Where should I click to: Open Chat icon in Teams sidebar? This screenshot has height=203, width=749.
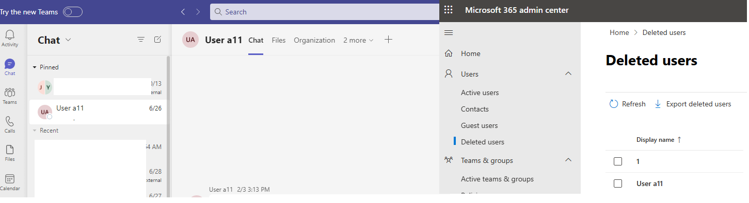tap(10, 67)
